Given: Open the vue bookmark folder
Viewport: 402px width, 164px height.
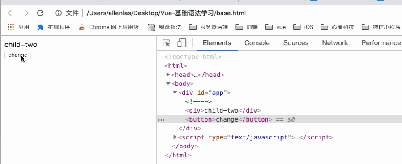Looking at the screenshot, I should pyautogui.click(x=276, y=27).
